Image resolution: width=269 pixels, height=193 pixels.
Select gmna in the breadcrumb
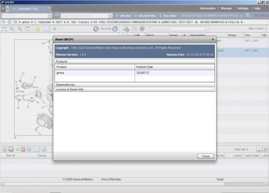pos(26,22)
